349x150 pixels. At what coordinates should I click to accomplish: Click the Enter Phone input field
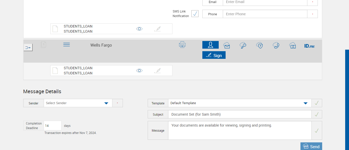pyautogui.click(x=265, y=14)
